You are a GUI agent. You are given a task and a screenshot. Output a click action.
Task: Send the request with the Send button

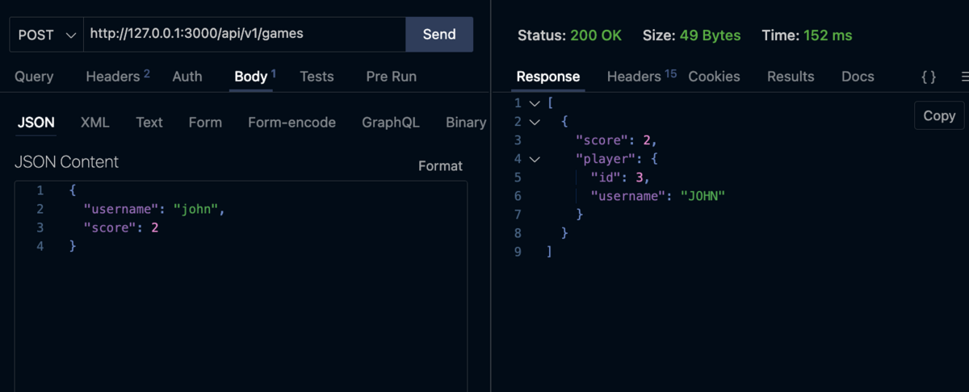(439, 35)
